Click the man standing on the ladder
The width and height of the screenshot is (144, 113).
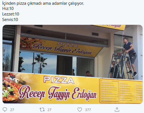pos(130,57)
